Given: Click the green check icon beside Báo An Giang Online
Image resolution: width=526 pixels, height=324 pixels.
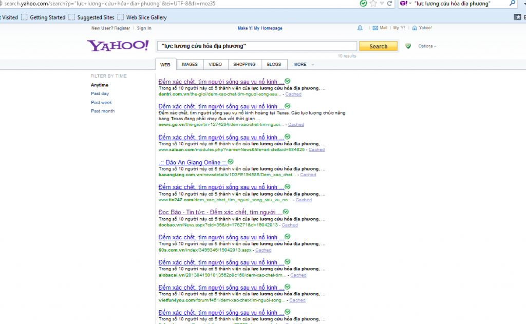Looking at the screenshot, I should pos(231,162).
